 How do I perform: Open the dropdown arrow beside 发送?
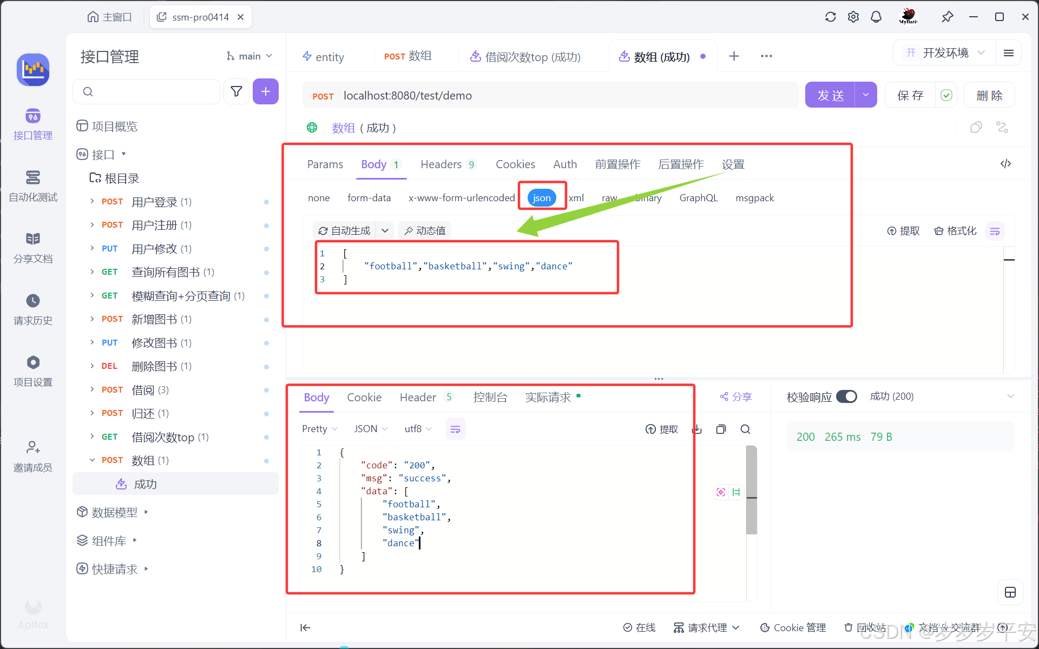(866, 95)
